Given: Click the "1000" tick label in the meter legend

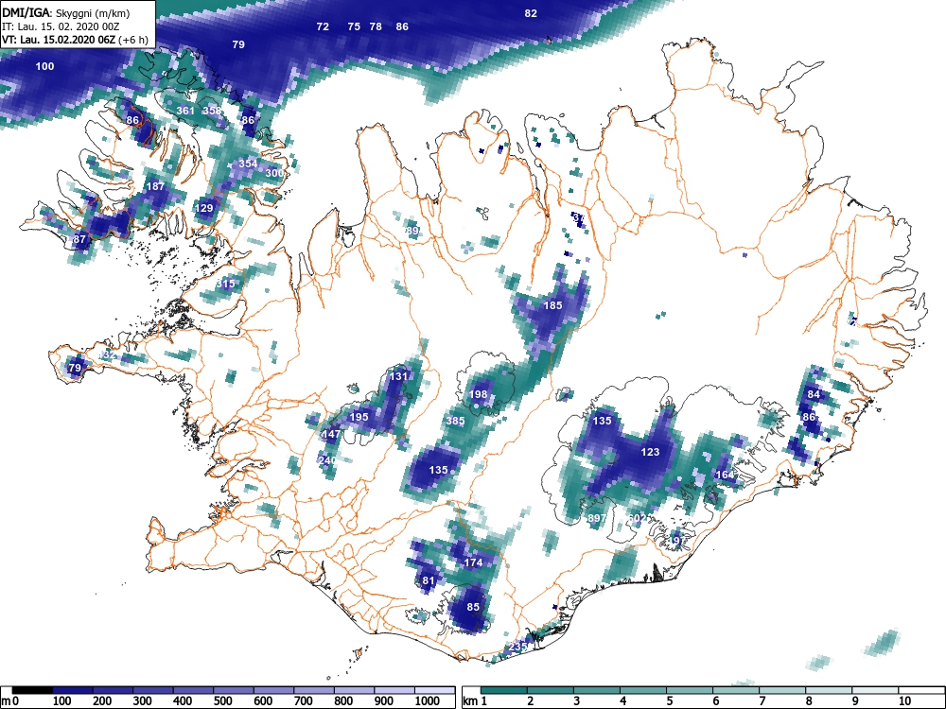Looking at the screenshot, I should click(x=427, y=701).
